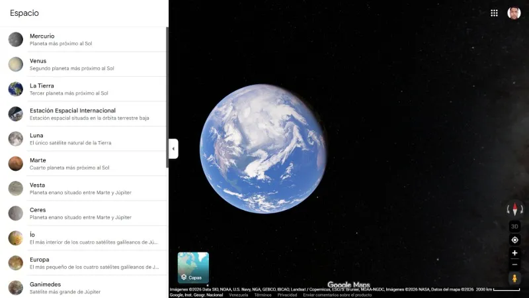Choose Ceres list entry

coord(83,213)
